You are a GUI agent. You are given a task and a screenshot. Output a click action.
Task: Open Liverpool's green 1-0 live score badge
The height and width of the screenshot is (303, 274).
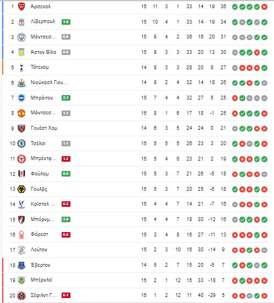(x=66, y=22)
